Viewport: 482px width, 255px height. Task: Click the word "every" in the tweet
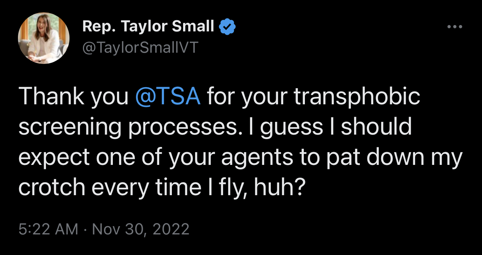click(x=120, y=188)
